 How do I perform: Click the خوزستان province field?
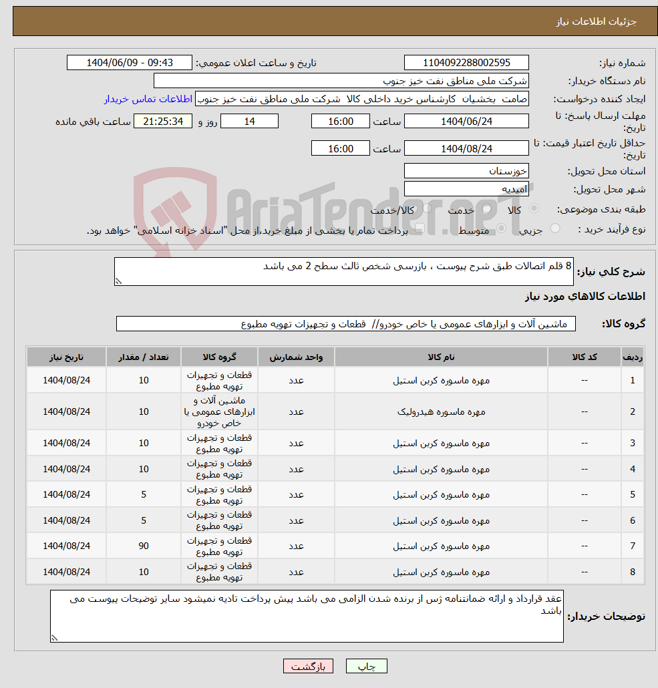[466, 170]
